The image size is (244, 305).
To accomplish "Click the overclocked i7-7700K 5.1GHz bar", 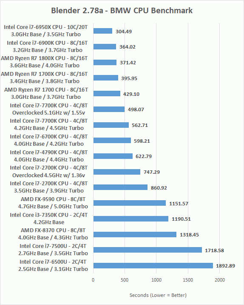I will [109, 109].
